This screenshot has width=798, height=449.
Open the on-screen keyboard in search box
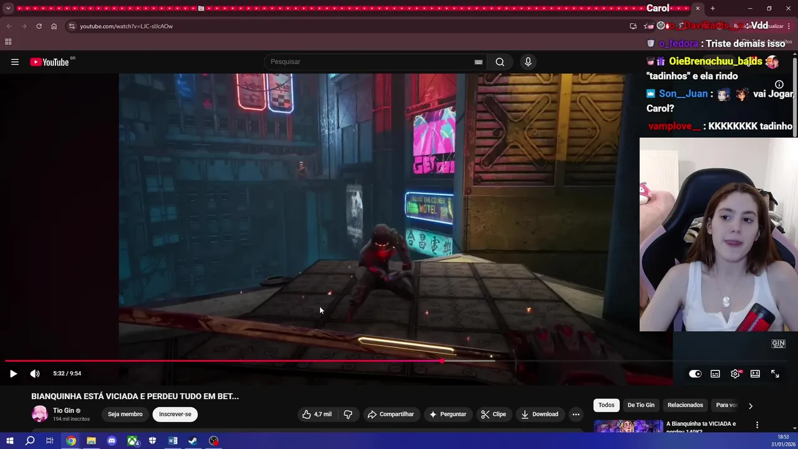pyautogui.click(x=478, y=62)
